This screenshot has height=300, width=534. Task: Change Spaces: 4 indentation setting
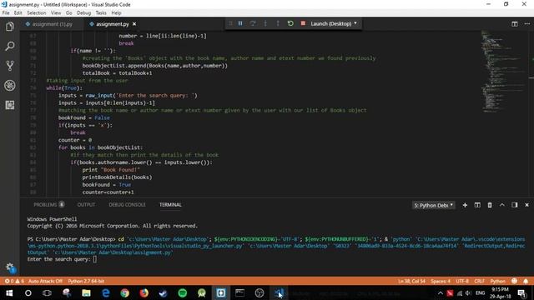point(441,282)
